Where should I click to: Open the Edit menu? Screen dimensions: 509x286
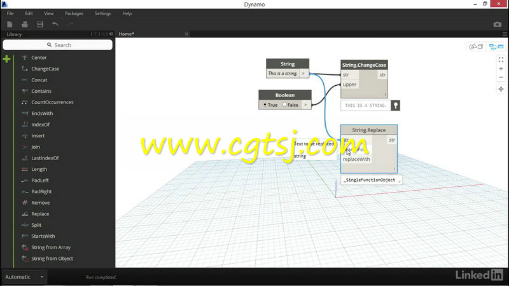pos(29,13)
